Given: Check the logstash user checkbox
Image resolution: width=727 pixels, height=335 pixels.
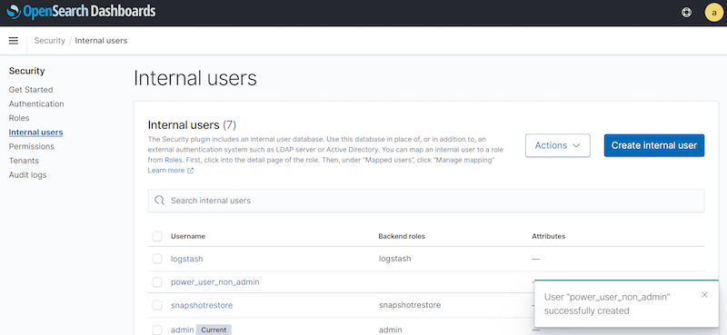Looking at the screenshot, I should [x=157, y=259].
